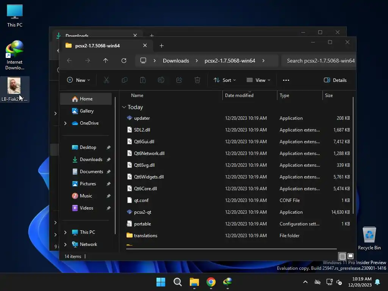388x291 pixels.
Task: Expand chevron after Downloads breadcrumb
Action: pyautogui.click(x=197, y=61)
